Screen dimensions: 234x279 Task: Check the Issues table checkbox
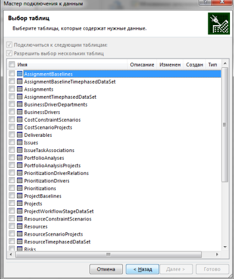pyautogui.click(x=12, y=142)
